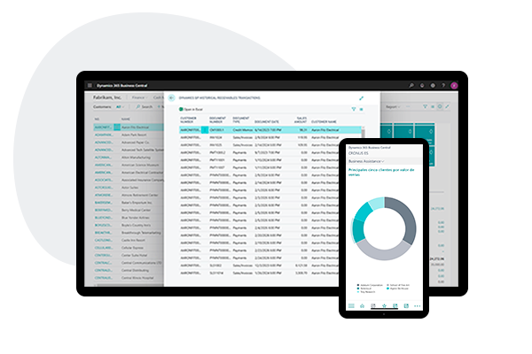
Task: Select the Sales/Invoices row with amount 119.95
Action: click(270, 137)
